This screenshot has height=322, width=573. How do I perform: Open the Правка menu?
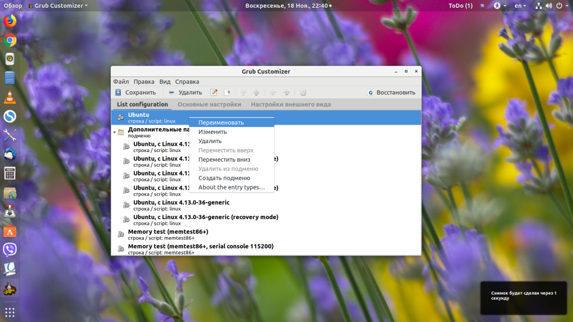click(x=144, y=82)
